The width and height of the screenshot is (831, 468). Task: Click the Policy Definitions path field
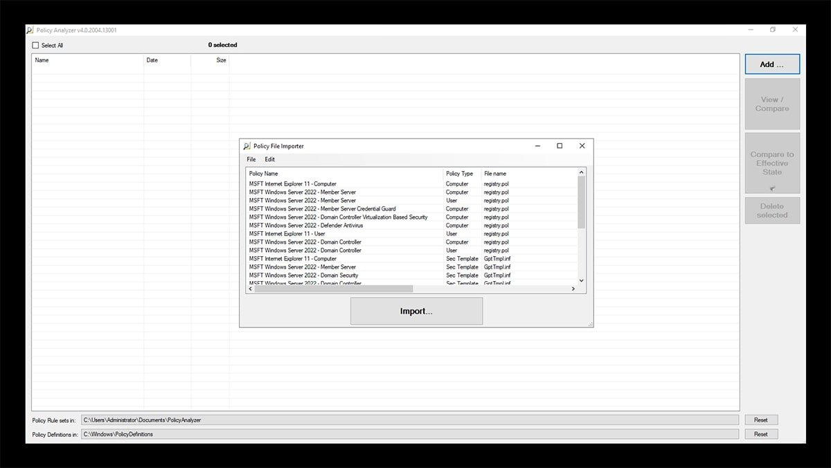pyautogui.click(x=410, y=434)
